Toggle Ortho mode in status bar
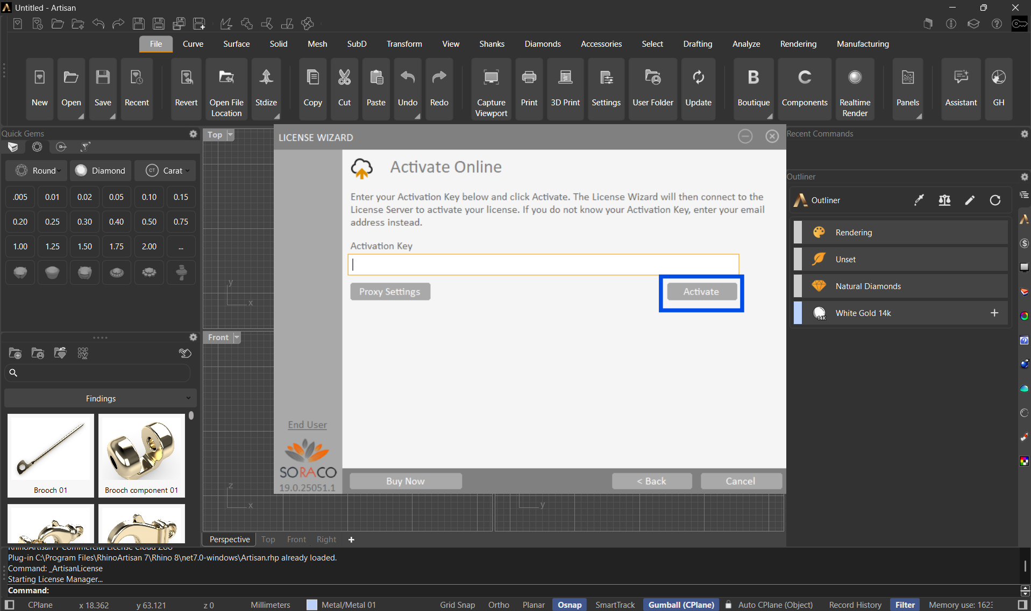 pos(499,605)
